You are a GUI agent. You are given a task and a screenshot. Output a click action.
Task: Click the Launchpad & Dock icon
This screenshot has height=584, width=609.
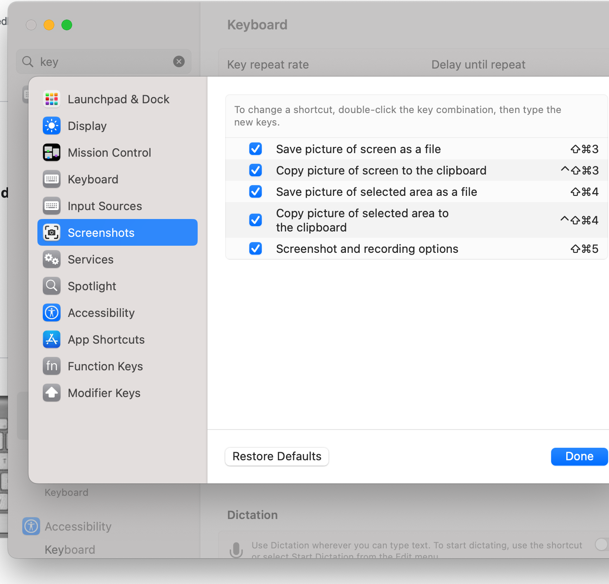[52, 99]
